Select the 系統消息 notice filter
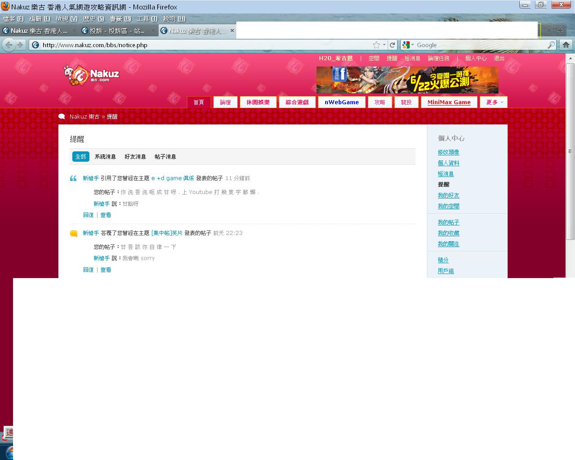575x460 pixels. [105, 156]
